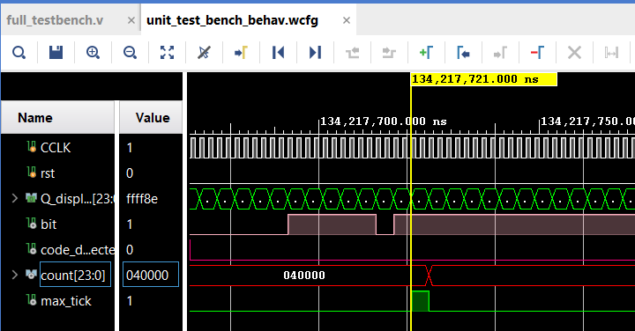Click the Value column header
The width and height of the screenshot is (635, 331).
point(151,118)
